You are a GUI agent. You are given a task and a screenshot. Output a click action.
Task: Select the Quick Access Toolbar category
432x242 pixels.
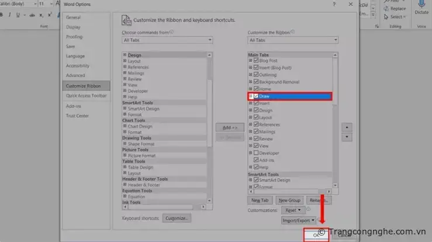click(x=86, y=95)
